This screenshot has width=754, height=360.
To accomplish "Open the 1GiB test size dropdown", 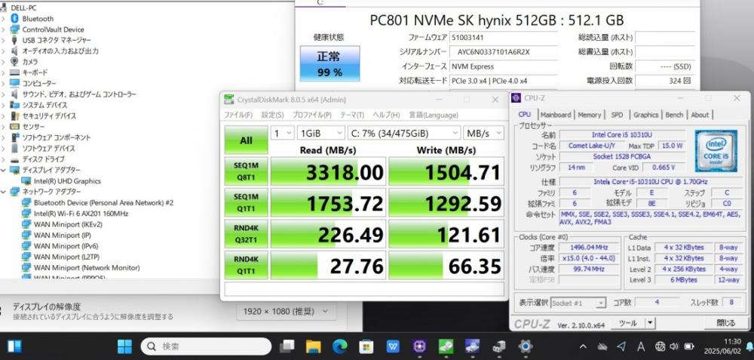I will tap(320, 133).
